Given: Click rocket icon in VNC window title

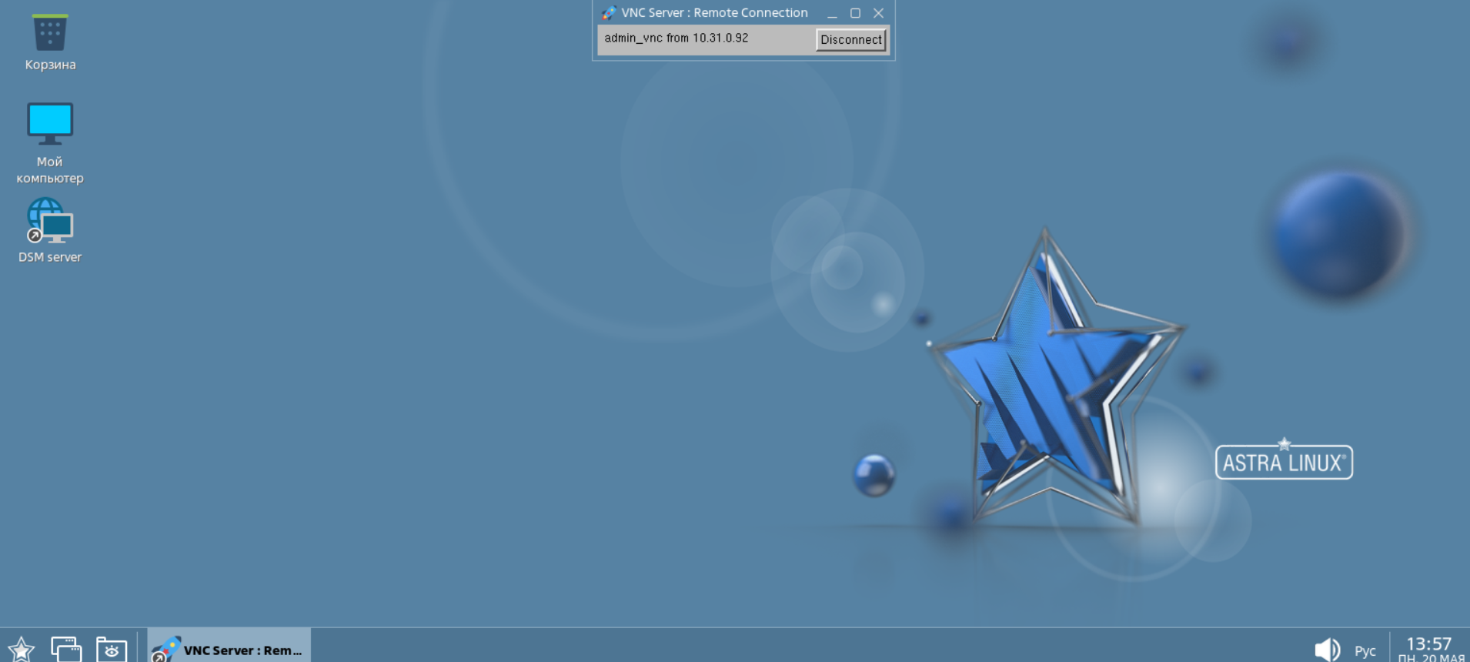Looking at the screenshot, I should click(609, 13).
